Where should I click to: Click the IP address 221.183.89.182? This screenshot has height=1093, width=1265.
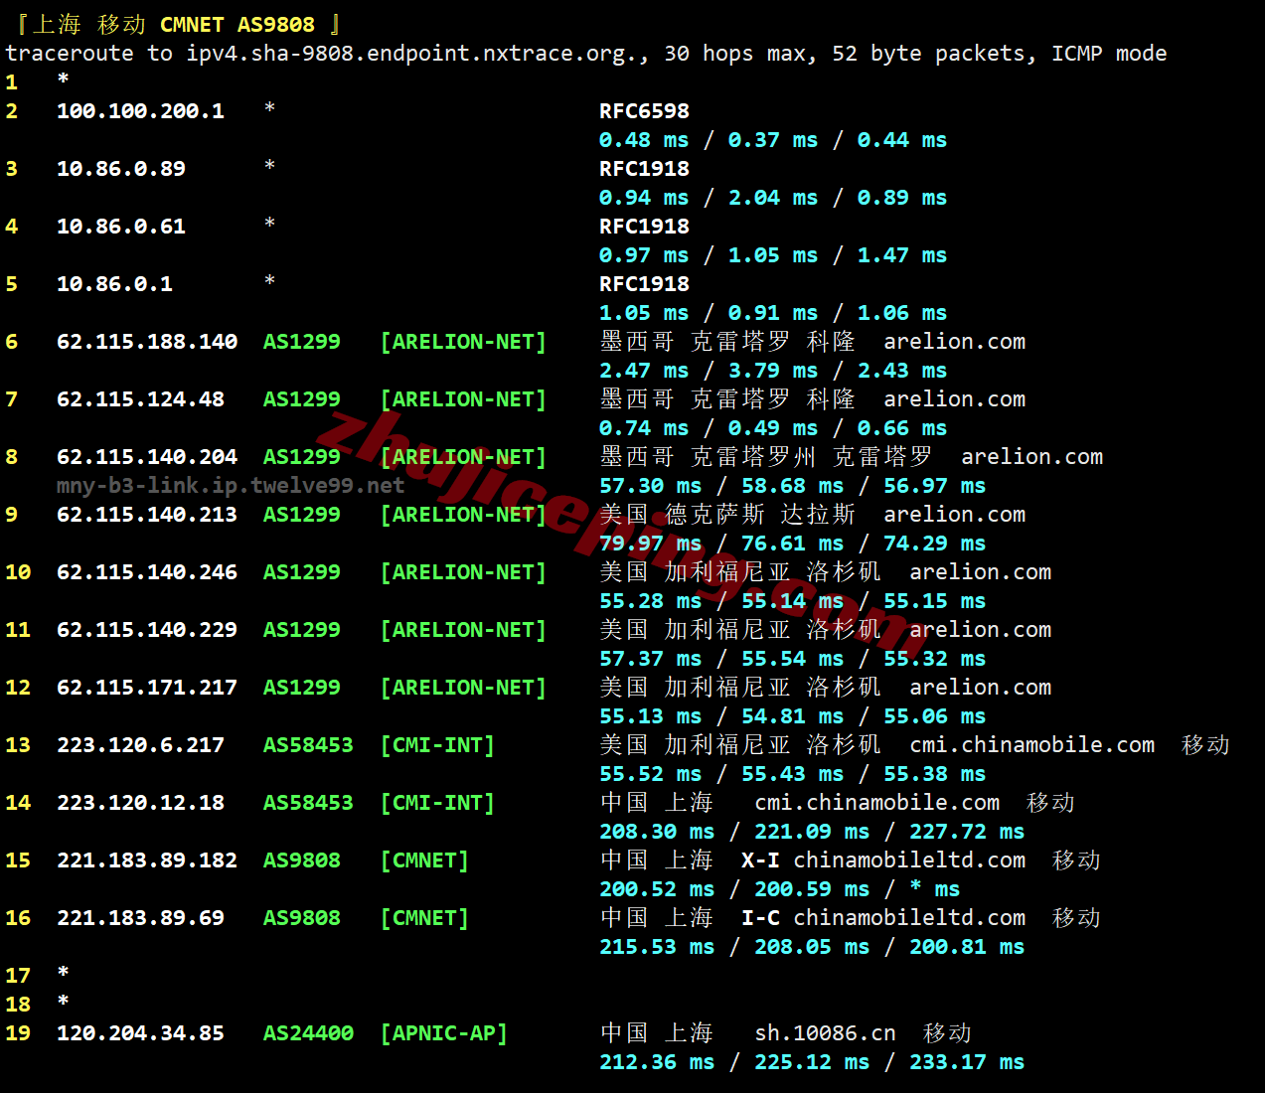147,860
